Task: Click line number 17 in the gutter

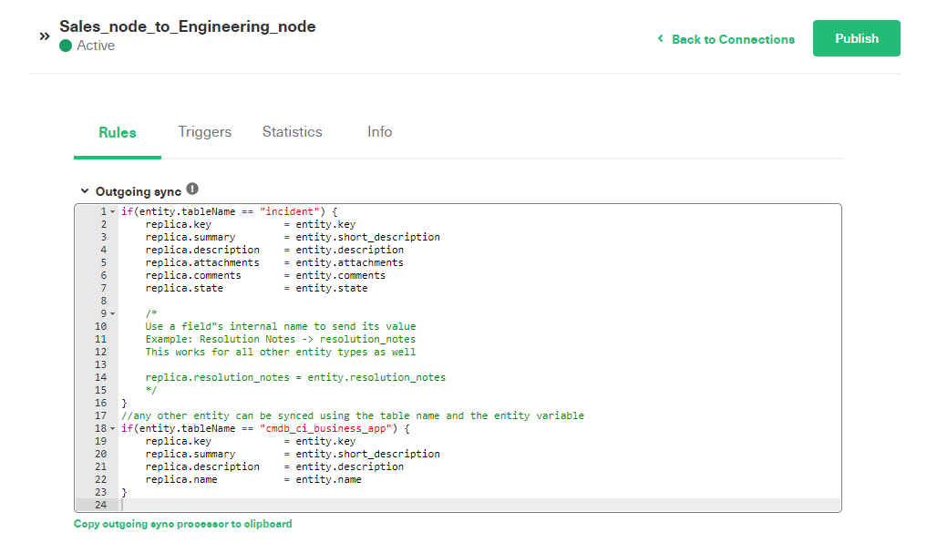Action: point(100,416)
